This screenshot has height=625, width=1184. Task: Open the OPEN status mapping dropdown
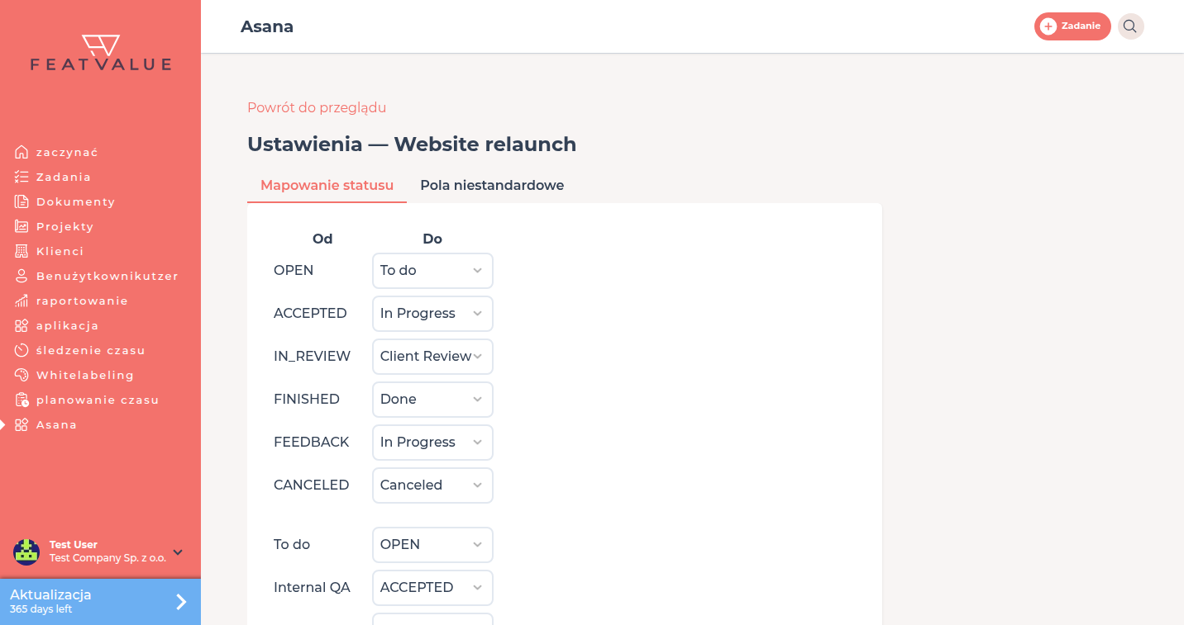432,271
